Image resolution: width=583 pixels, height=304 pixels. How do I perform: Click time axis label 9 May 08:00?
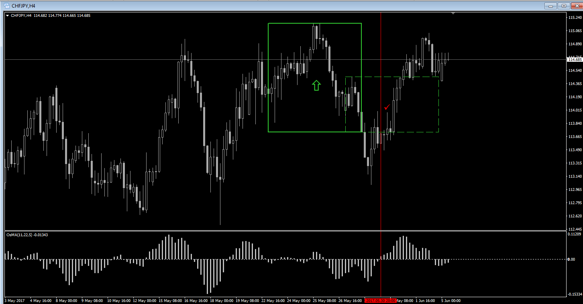click(x=92, y=300)
